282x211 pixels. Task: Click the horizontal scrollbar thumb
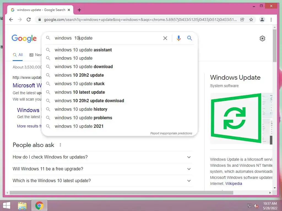coord(121,193)
